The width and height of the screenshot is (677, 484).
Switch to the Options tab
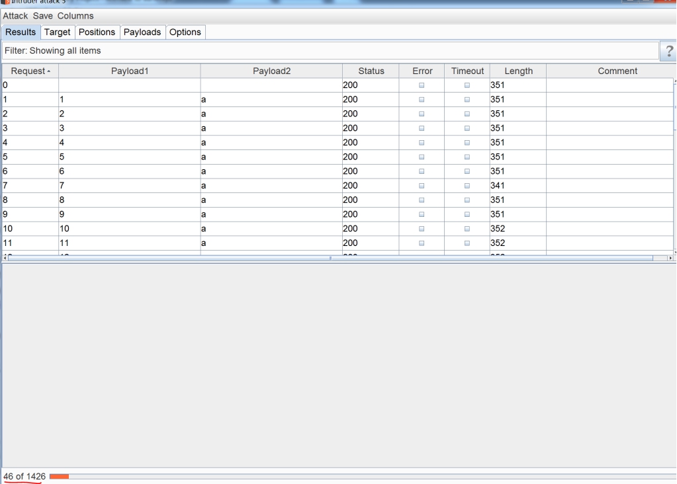click(x=185, y=32)
